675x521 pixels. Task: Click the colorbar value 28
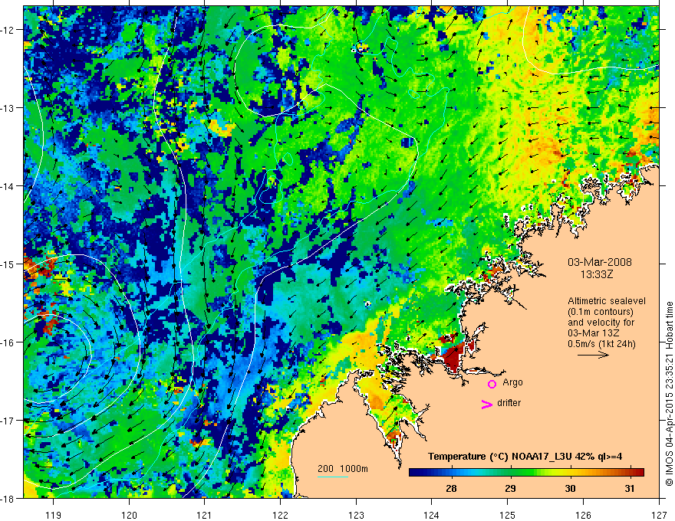tap(451, 489)
